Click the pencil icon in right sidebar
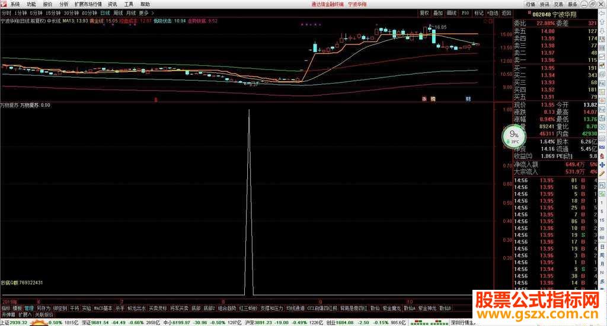This screenshot has height=326, width=607. click(x=602, y=174)
